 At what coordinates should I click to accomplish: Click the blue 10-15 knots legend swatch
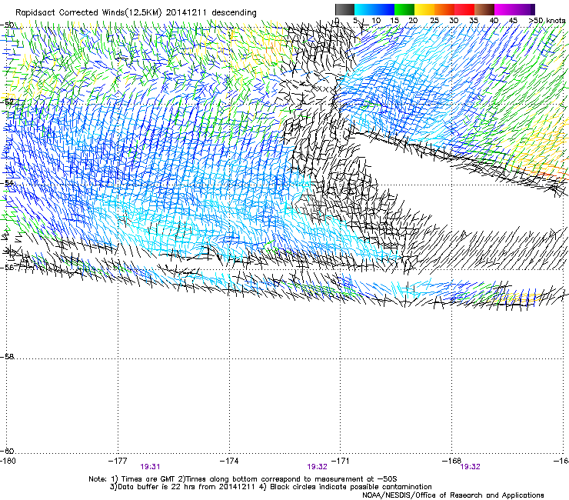click(384, 9)
